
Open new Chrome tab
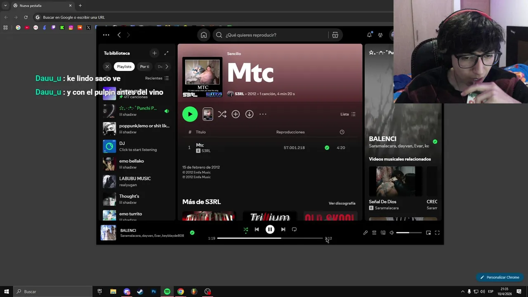point(80,6)
